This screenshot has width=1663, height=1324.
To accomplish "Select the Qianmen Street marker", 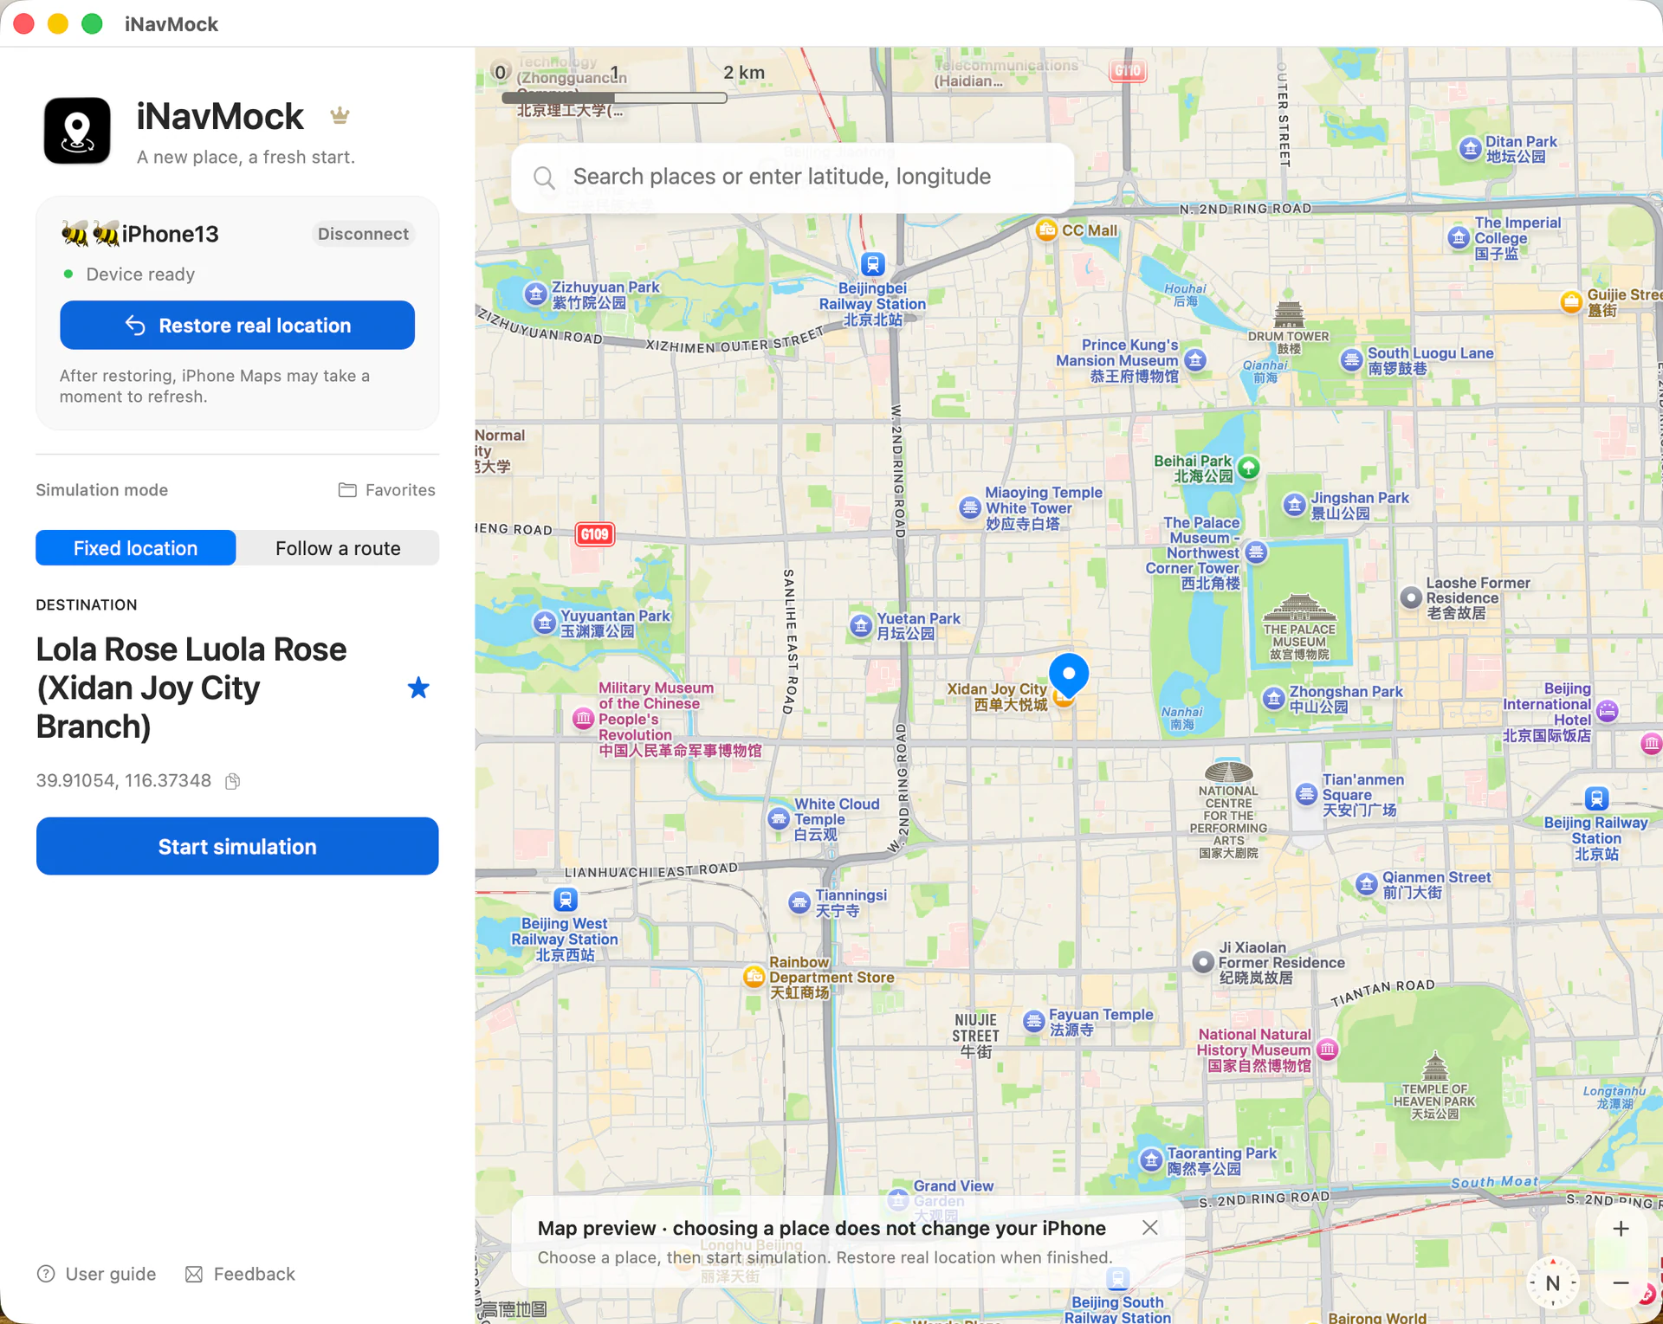I will pos(1366,884).
